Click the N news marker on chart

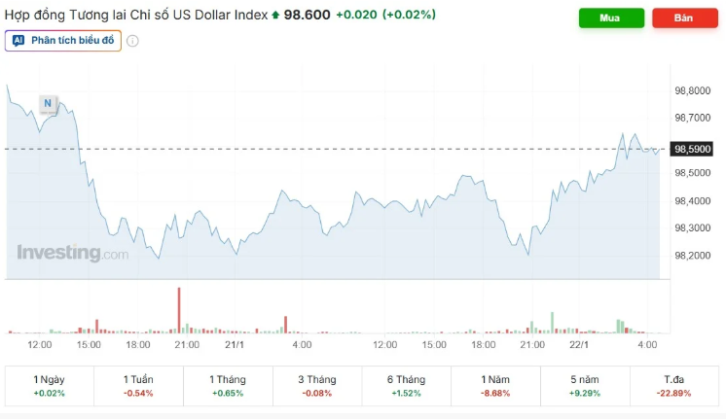(47, 102)
